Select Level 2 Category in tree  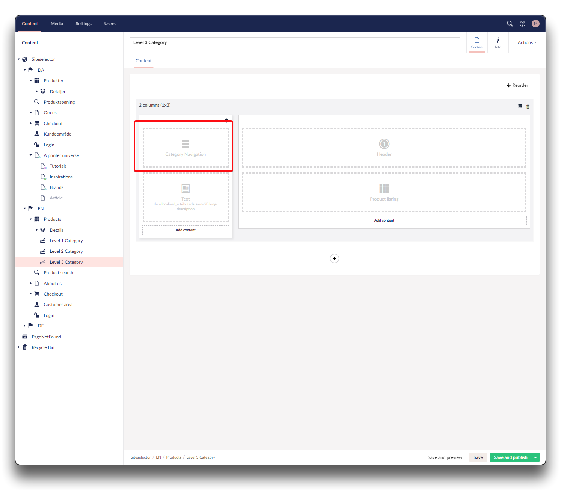(x=66, y=251)
